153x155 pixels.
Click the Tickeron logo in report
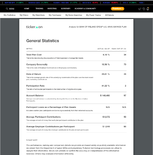tap(34, 27)
